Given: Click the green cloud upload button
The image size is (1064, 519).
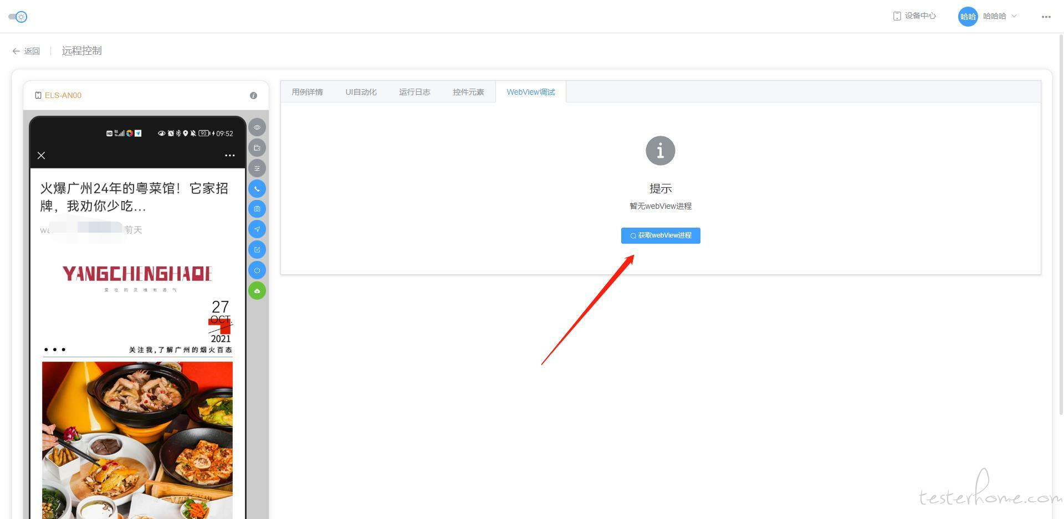Looking at the screenshot, I should pyautogui.click(x=257, y=291).
